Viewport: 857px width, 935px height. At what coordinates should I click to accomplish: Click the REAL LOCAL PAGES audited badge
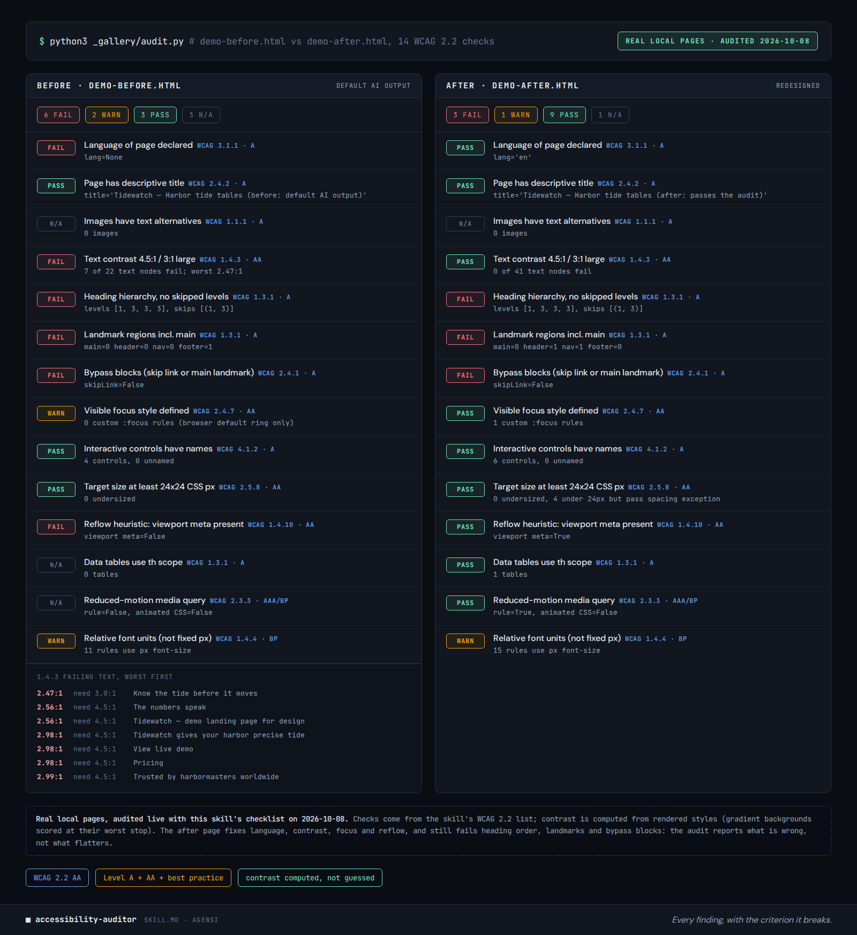[x=717, y=41]
